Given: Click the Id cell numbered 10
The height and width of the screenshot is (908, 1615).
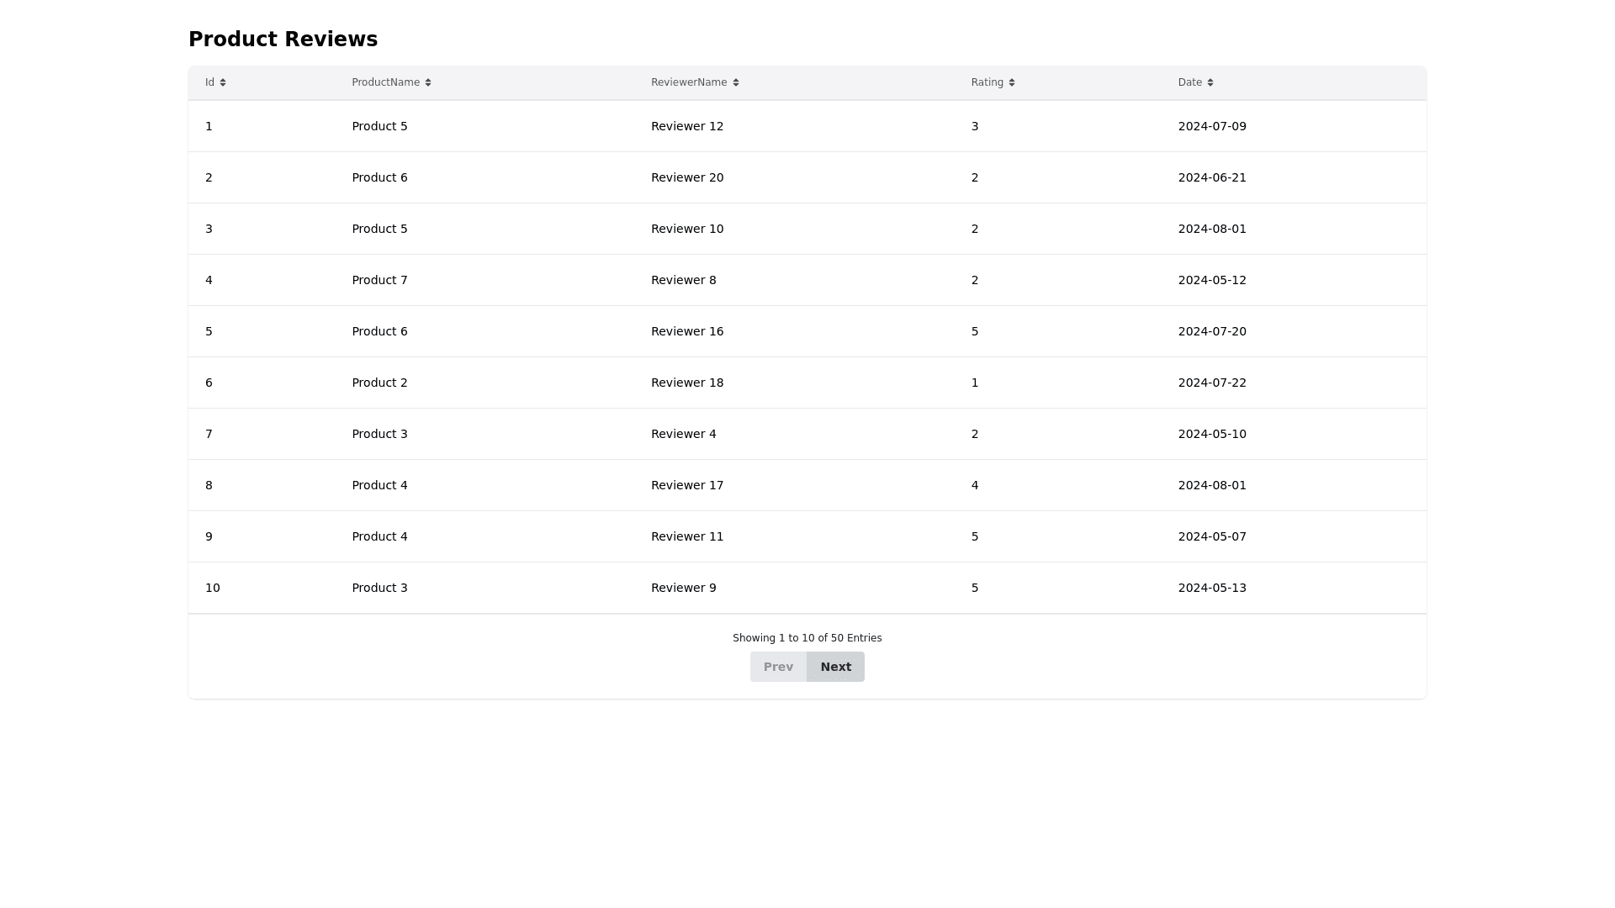Looking at the screenshot, I should [212, 588].
